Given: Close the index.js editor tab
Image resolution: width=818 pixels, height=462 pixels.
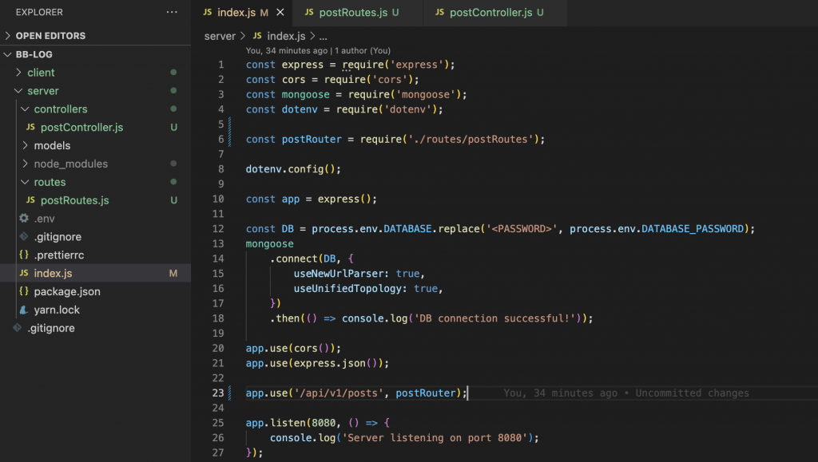Looking at the screenshot, I should (x=280, y=12).
